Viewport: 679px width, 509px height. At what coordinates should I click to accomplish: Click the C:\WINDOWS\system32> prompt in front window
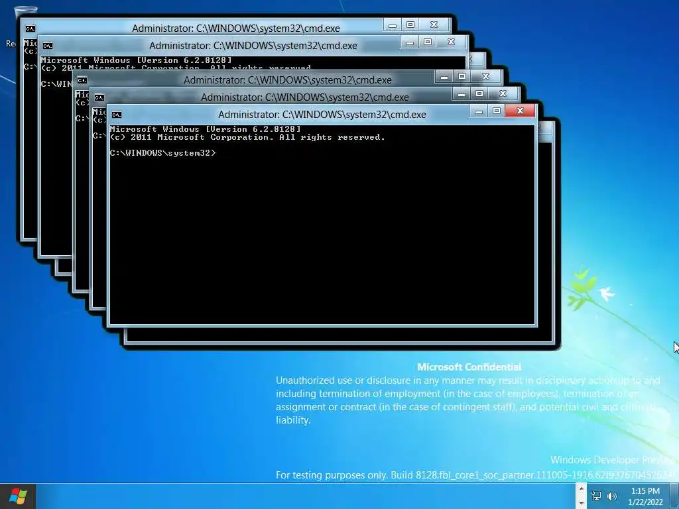162,153
